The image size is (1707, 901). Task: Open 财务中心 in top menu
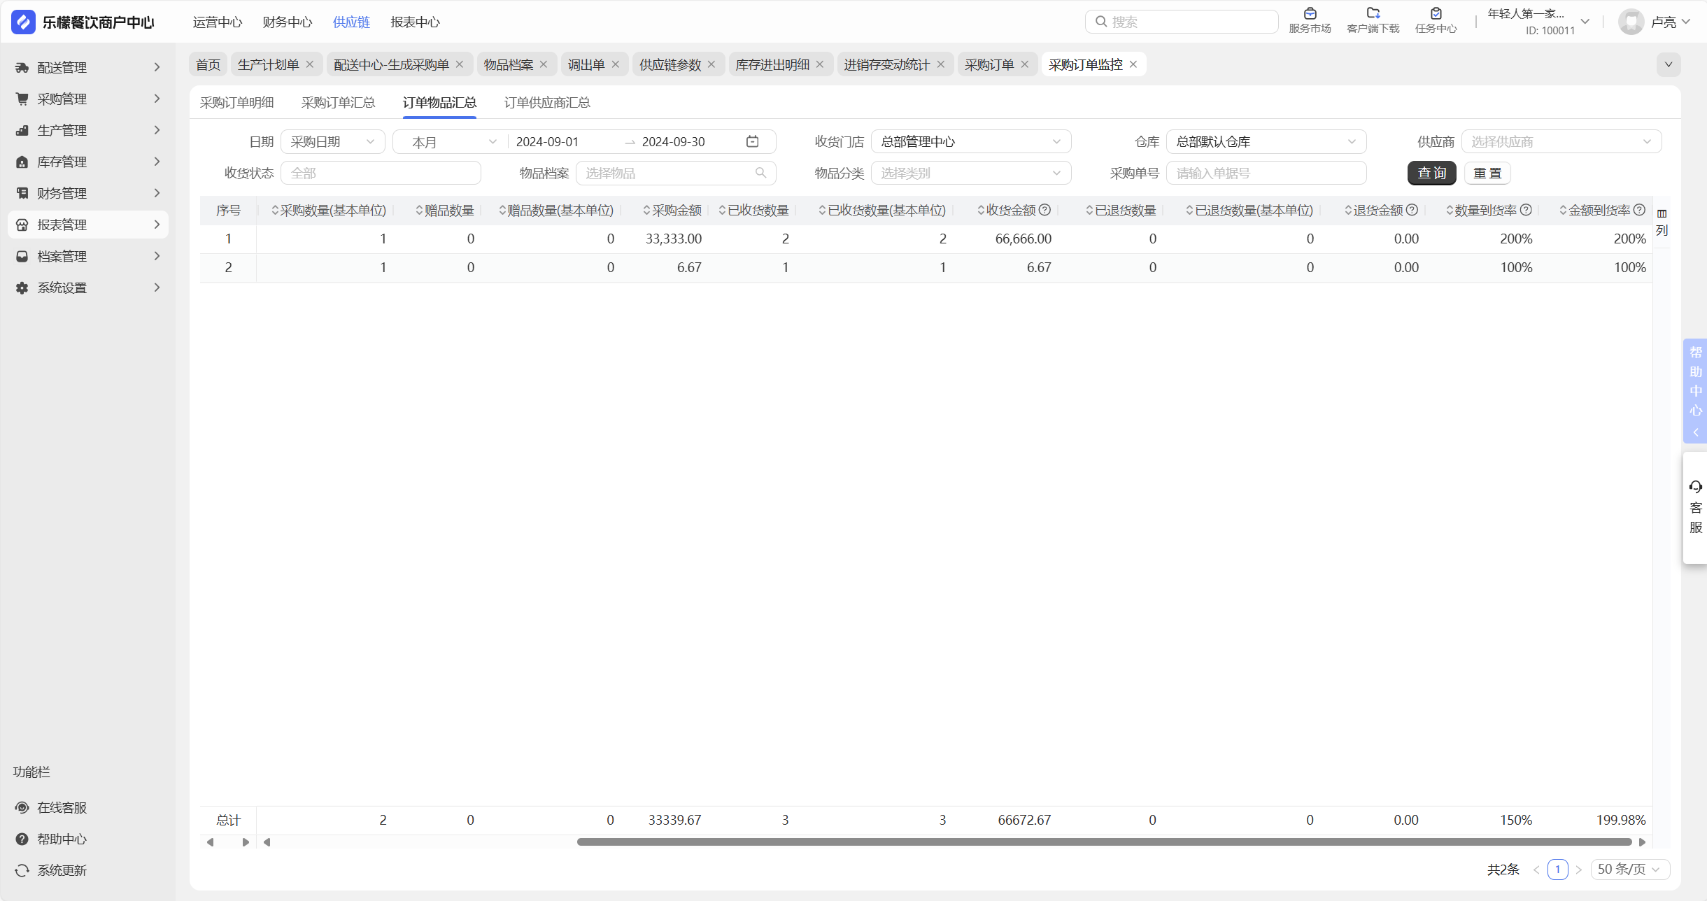point(287,22)
